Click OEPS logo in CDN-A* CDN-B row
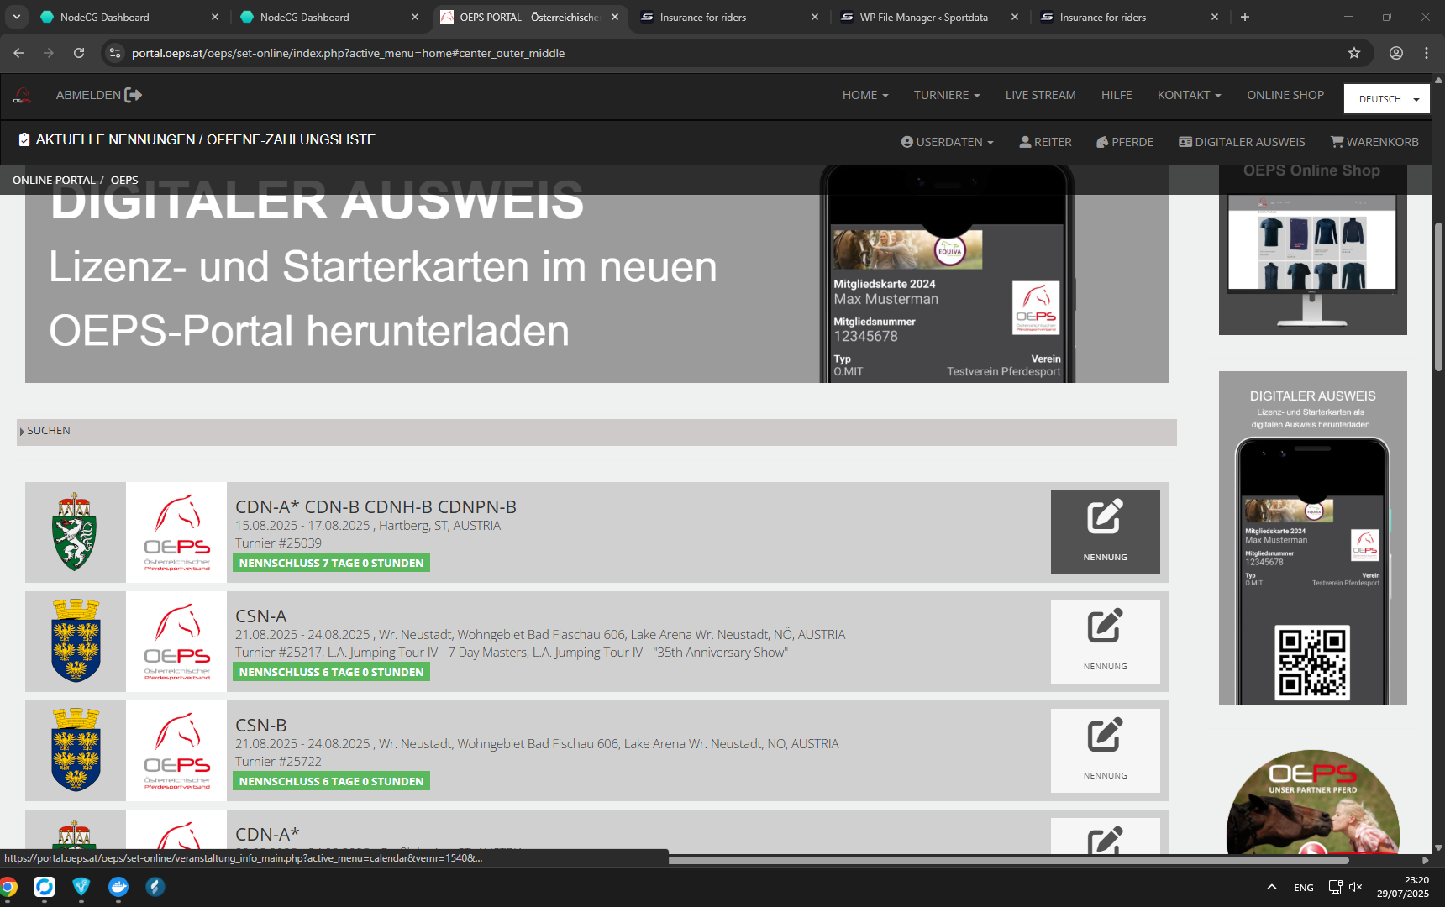This screenshot has width=1445, height=907. [176, 532]
